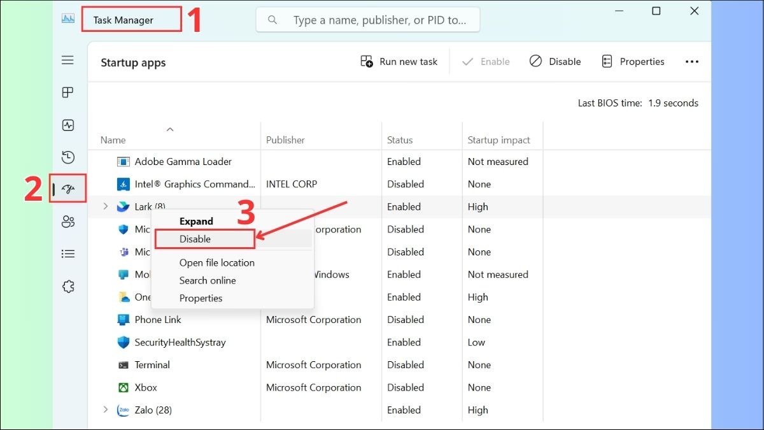This screenshot has width=764, height=430.
Task: Open the three-dots more options menu
Action: [x=692, y=62]
